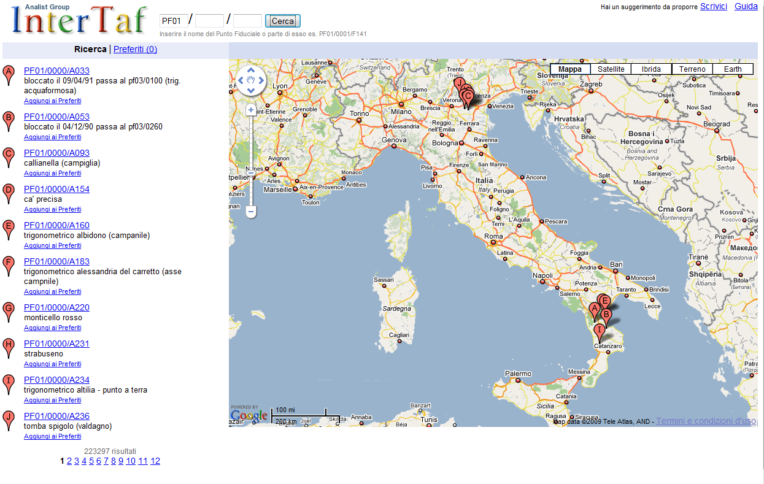The image size is (764, 484).
Task: Zoom out the map with minus button
Action: tap(251, 212)
